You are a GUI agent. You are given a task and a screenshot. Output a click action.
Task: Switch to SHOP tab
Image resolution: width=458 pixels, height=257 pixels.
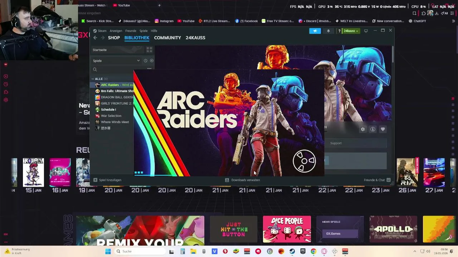click(114, 38)
